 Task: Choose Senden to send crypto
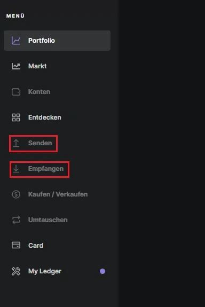(x=40, y=143)
